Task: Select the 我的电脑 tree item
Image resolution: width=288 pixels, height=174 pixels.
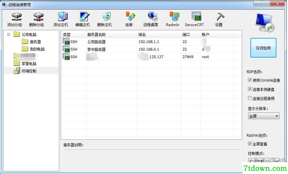Action: pyautogui.click(x=37, y=49)
